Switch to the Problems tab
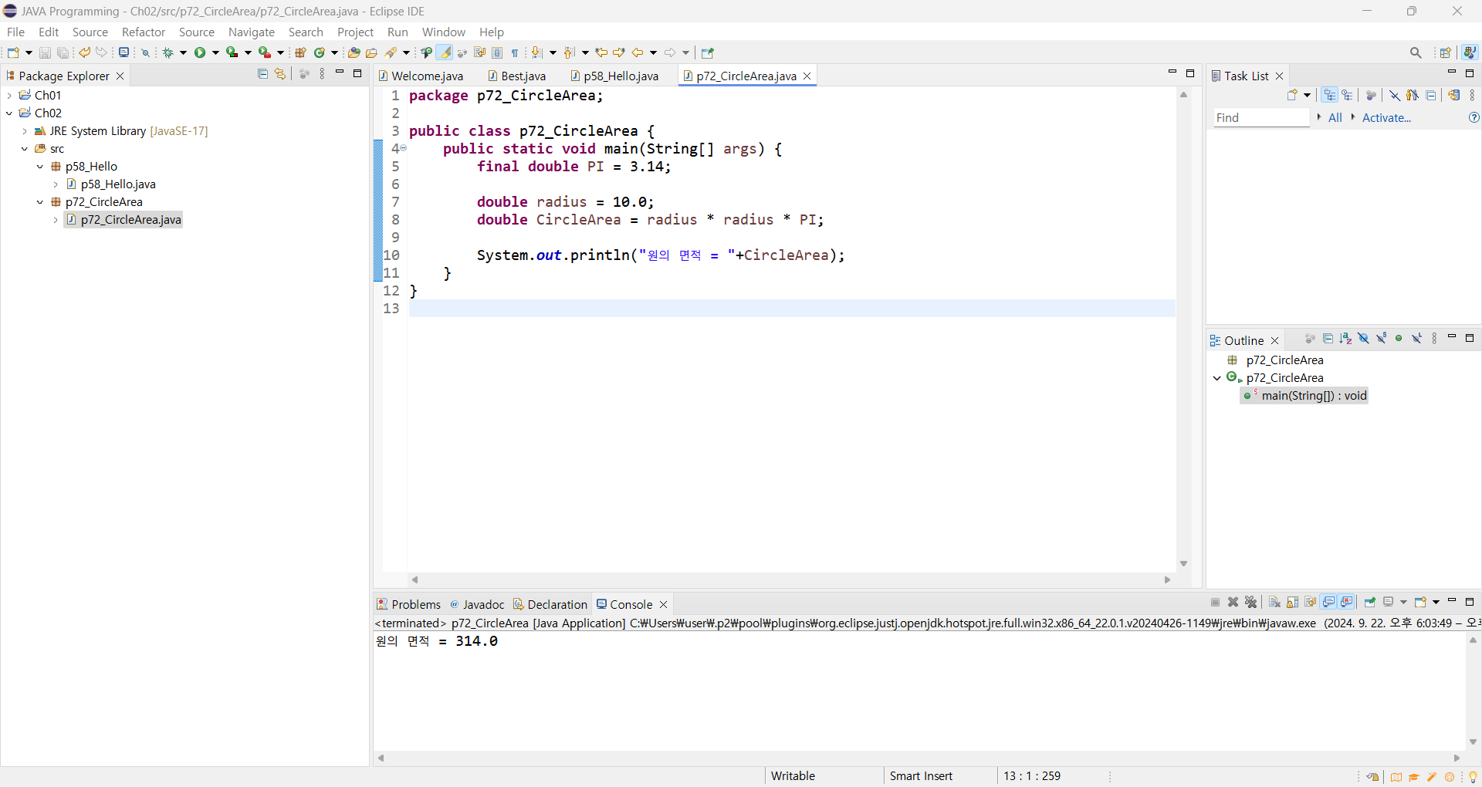 coord(409,604)
